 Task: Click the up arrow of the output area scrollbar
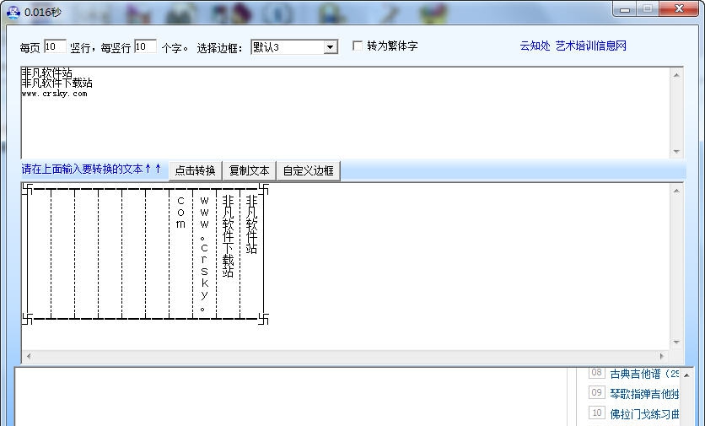point(676,191)
